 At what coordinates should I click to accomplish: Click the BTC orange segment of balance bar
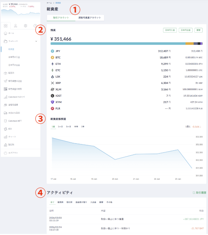click(x=190, y=44)
